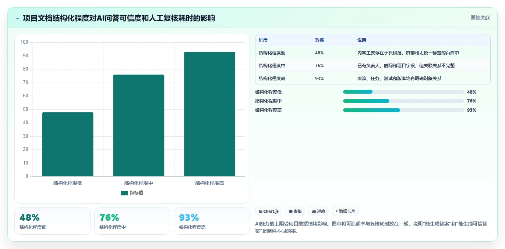Click the 93% label beside progress bar

tap(472, 110)
